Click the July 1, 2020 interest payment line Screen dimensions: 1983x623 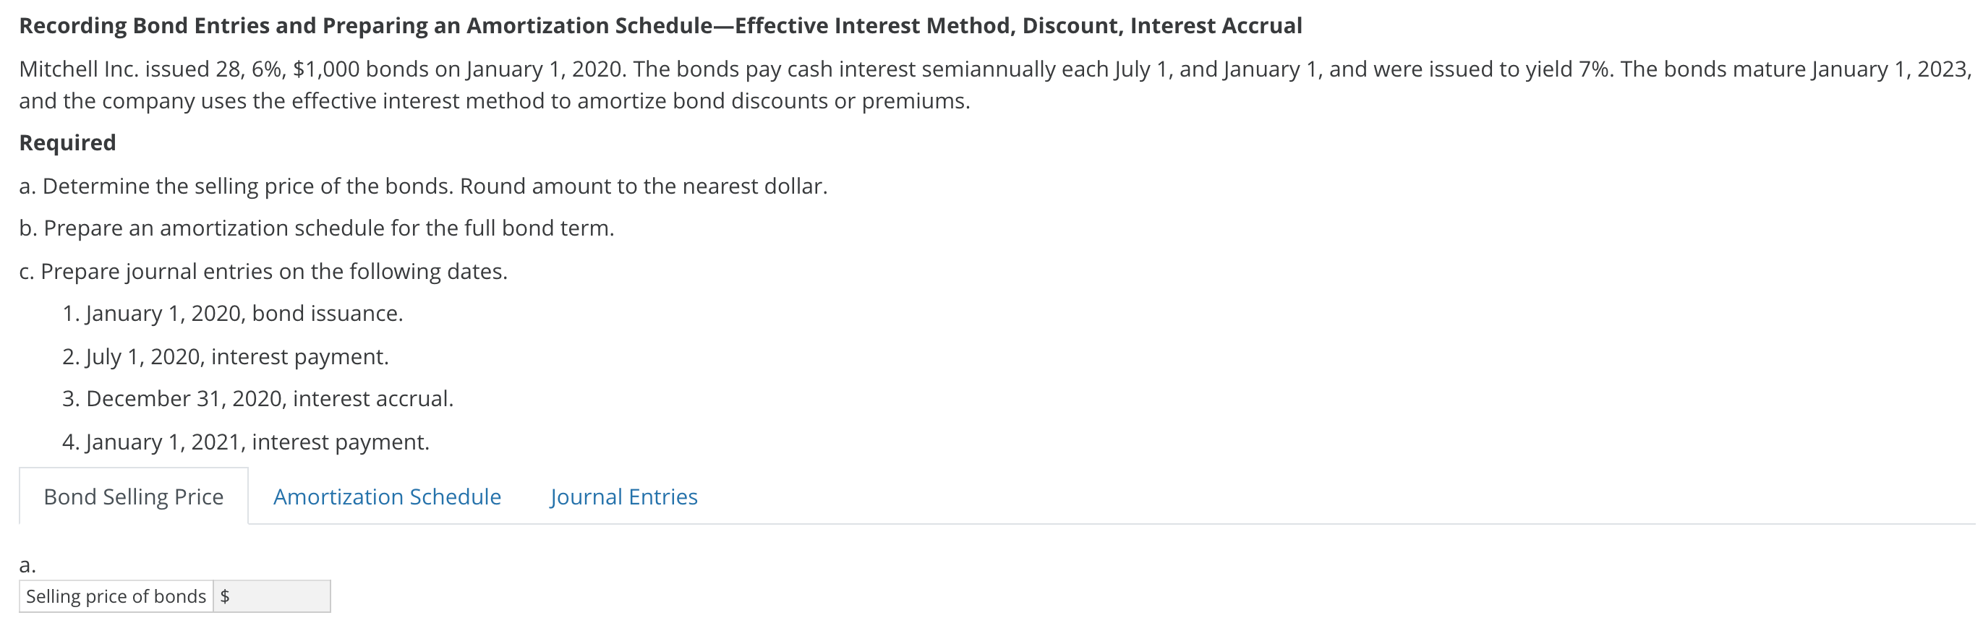point(226,356)
